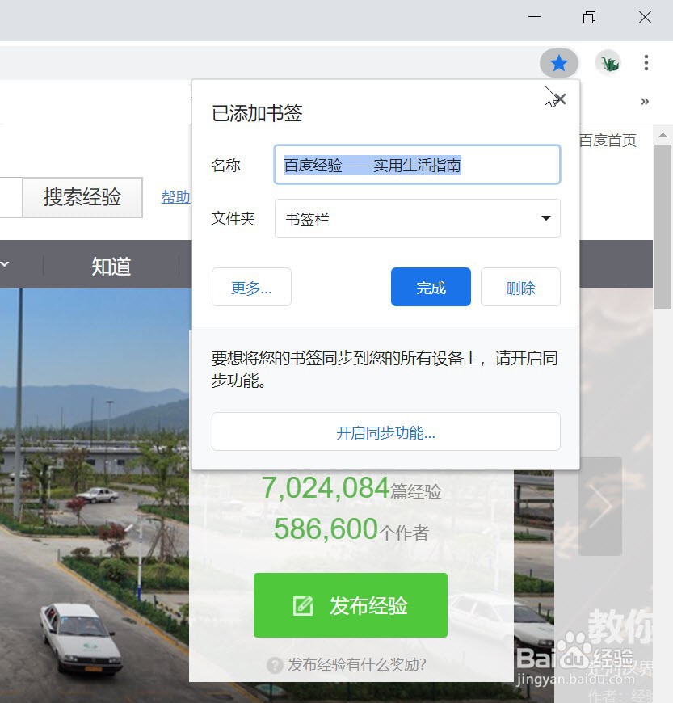Screen dimensions: 673x703
Task: Click the 更多... button
Action: click(x=251, y=288)
